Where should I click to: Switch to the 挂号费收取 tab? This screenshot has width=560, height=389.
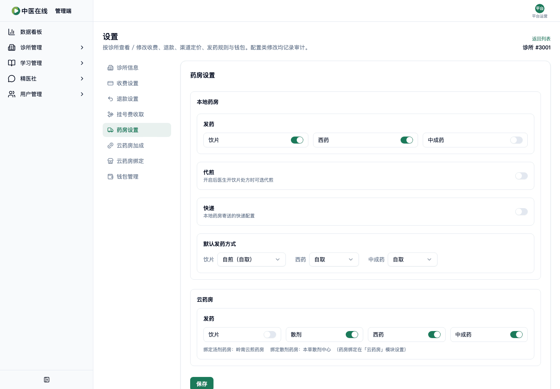137,114
